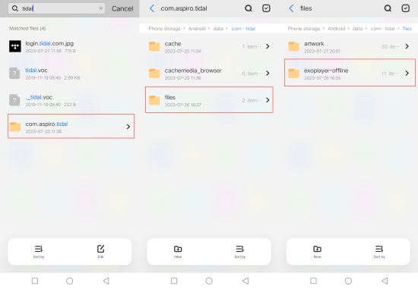Tap the search icon in com.aspiro.tidal header
The width and height of the screenshot is (418, 289).
click(x=249, y=8)
